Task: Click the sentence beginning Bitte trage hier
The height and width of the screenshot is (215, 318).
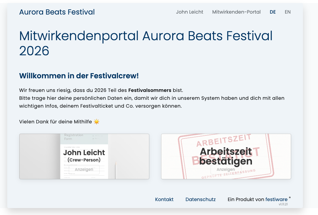Action: [x=152, y=102]
